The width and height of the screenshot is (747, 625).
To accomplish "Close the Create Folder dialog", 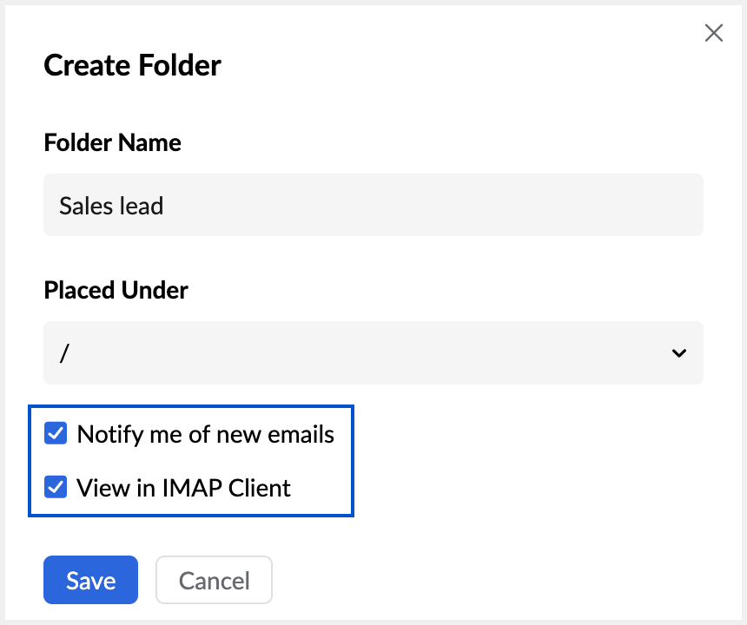I will coord(714,33).
